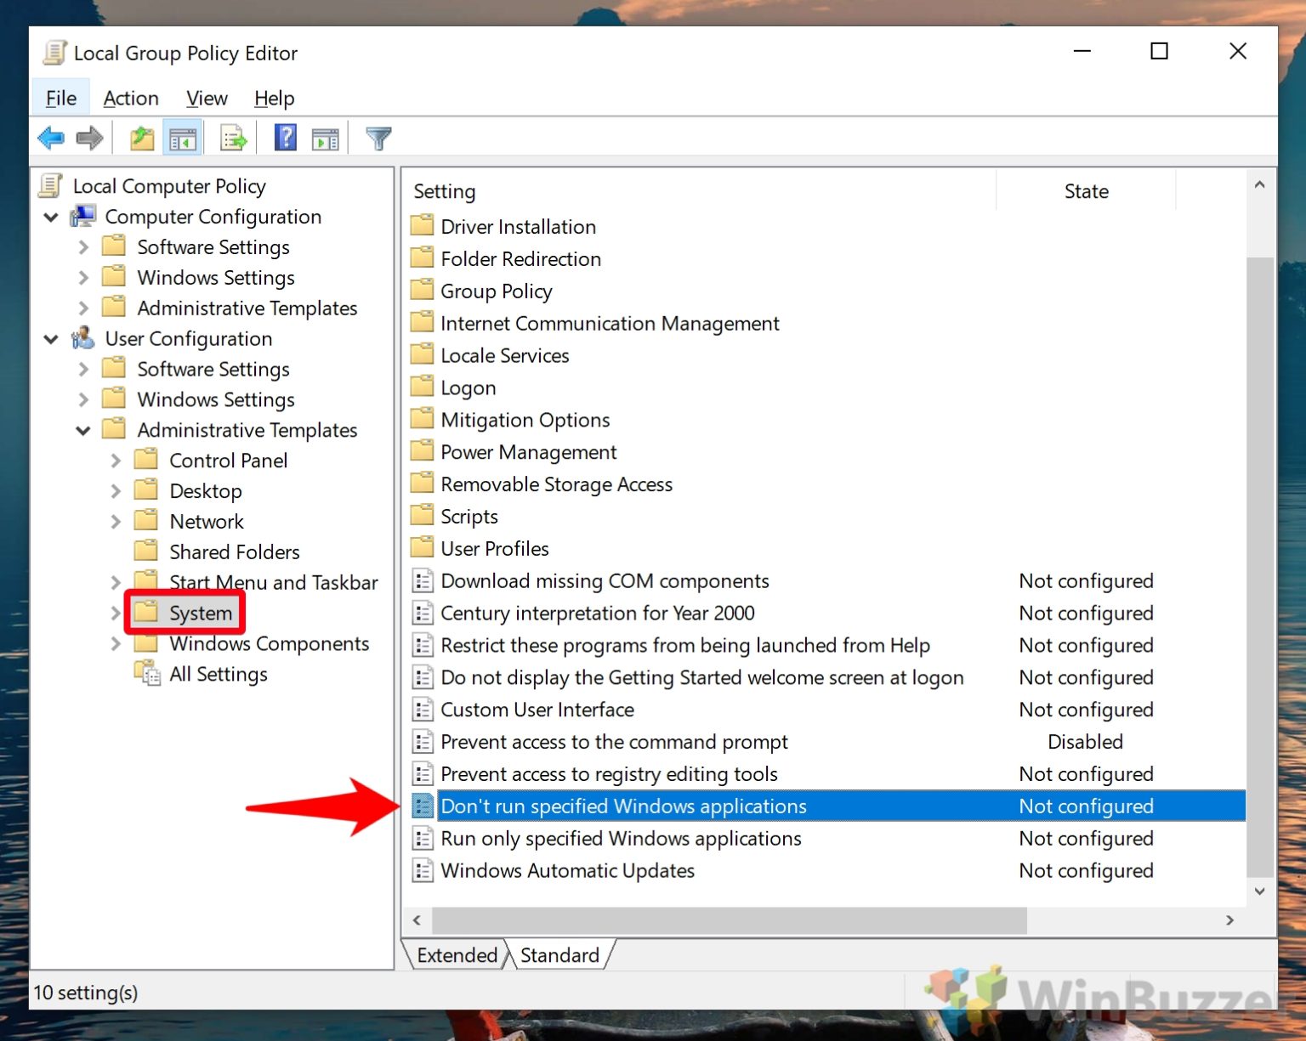Select Run only specified Windows applications
Viewport: 1306px width, 1041px height.
[x=621, y=838]
